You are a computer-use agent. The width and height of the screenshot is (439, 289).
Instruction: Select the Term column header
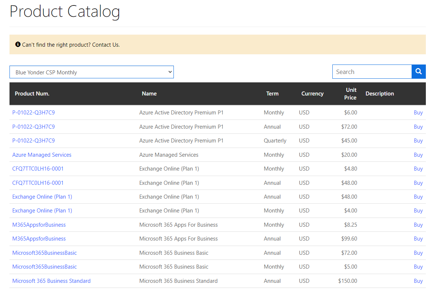coord(272,94)
